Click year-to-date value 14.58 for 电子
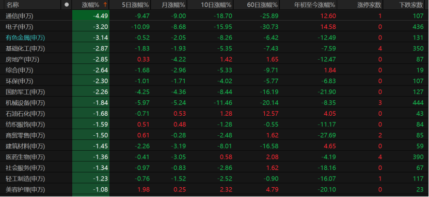 tap(328, 27)
